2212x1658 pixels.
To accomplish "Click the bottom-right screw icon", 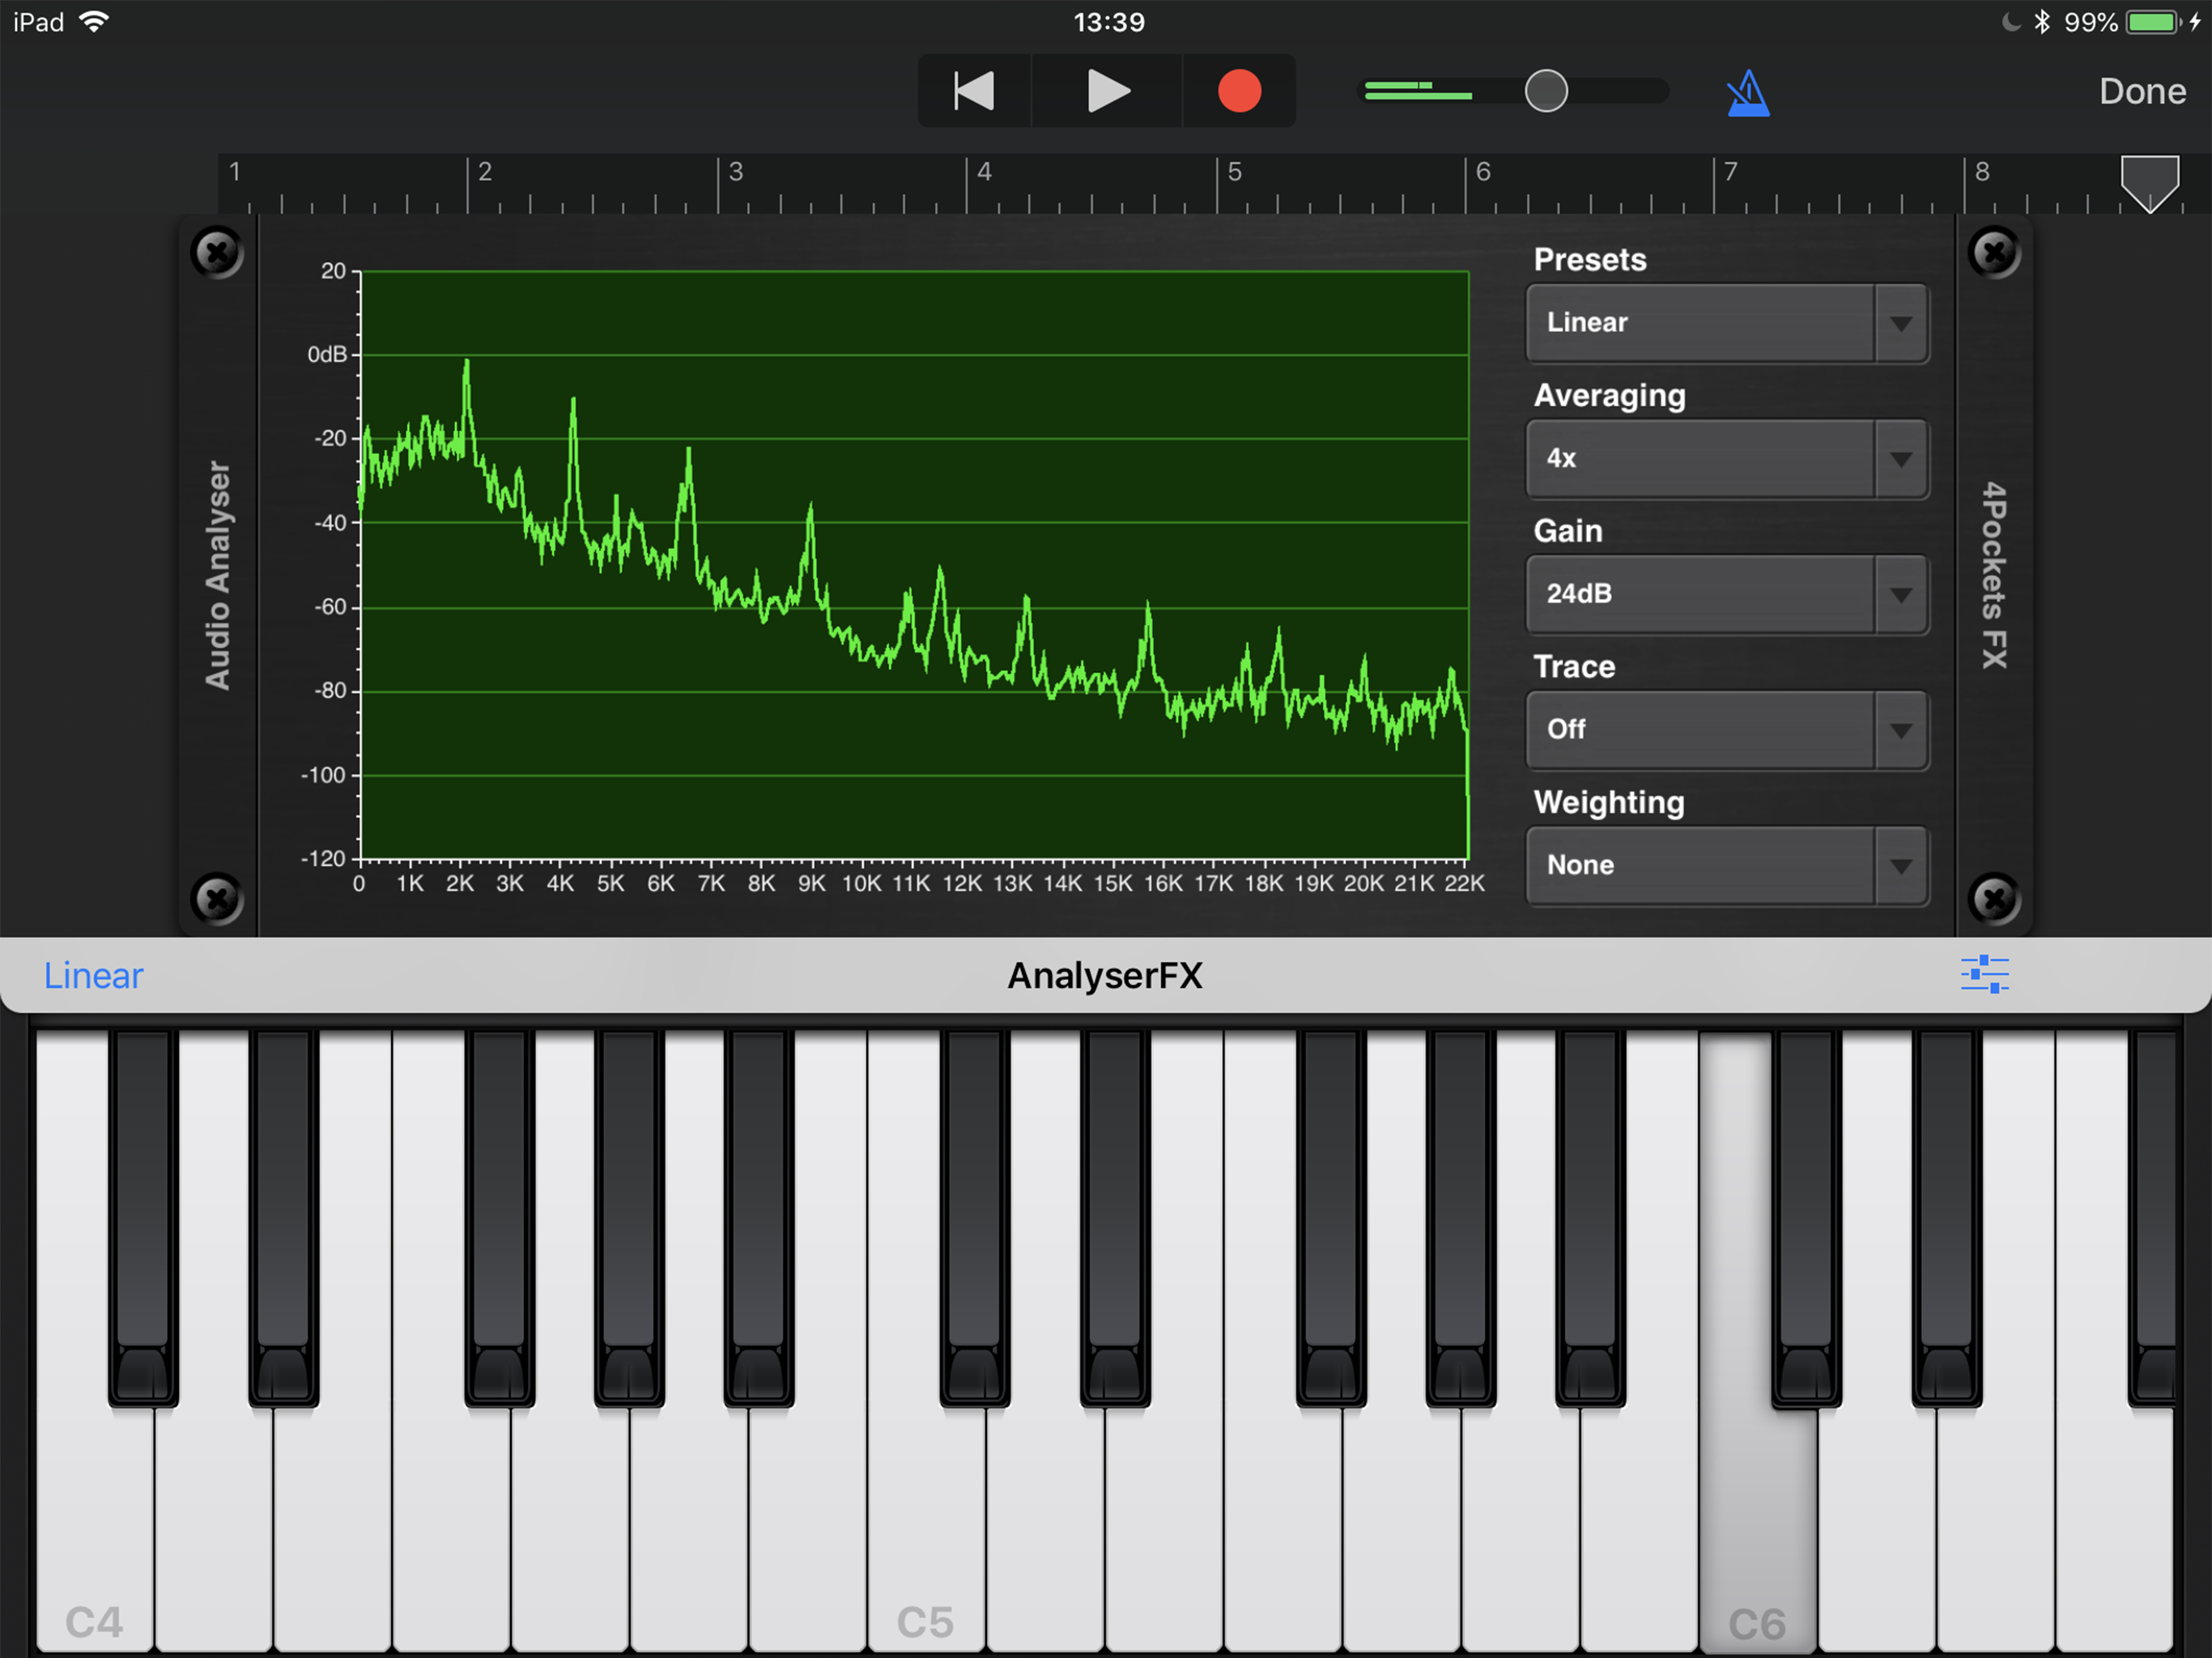I will [x=1994, y=897].
